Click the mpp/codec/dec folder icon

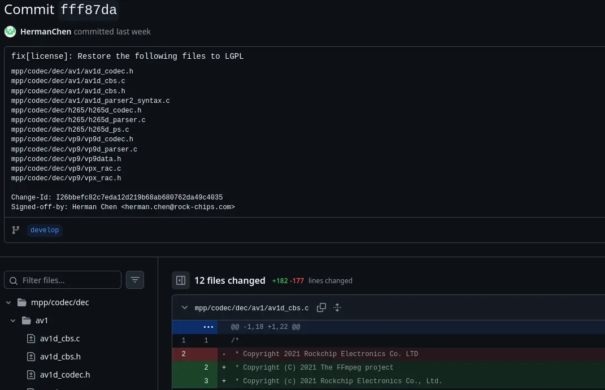point(22,302)
